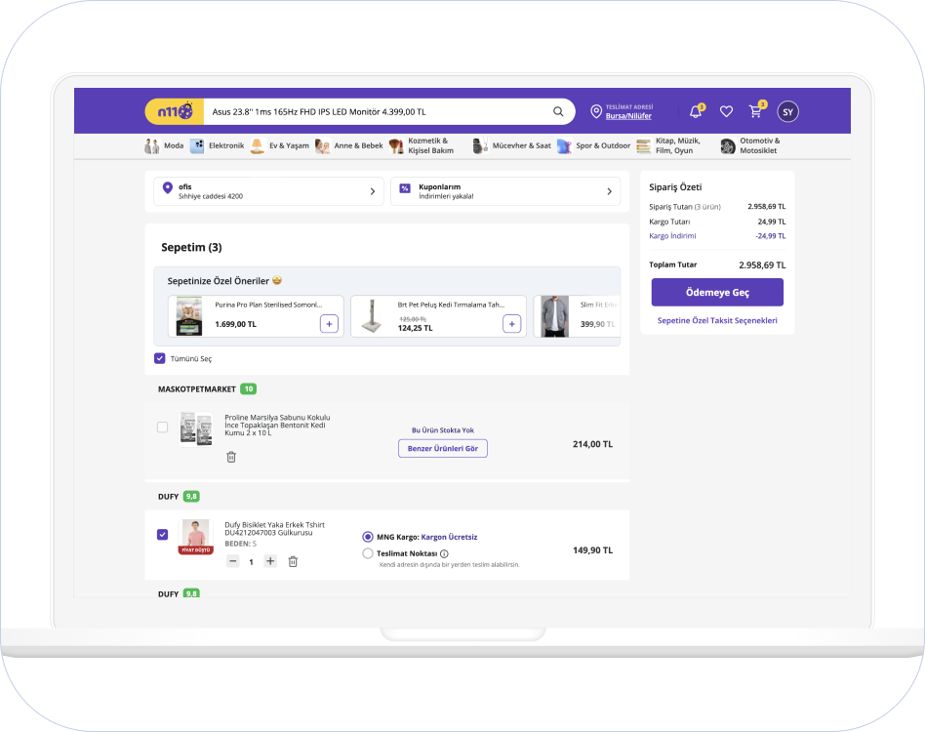Click the delivery address location pin icon
The height and width of the screenshot is (732, 925).
(x=596, y=111)
